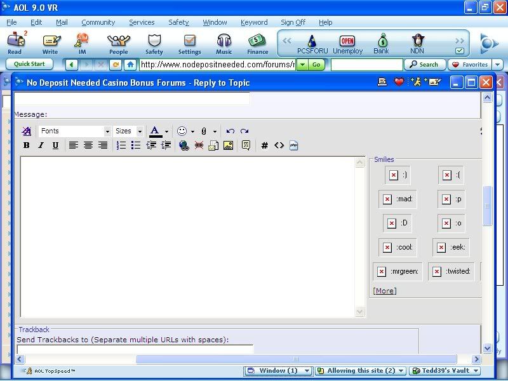Click the Trackback URLs input field

[x=135, y=350]
